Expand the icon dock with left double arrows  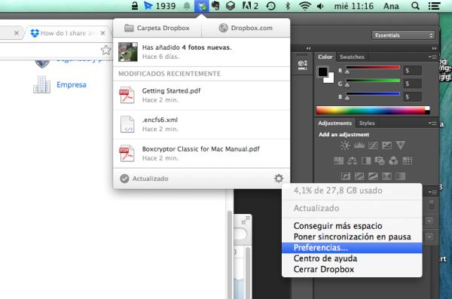coord(308,48)
